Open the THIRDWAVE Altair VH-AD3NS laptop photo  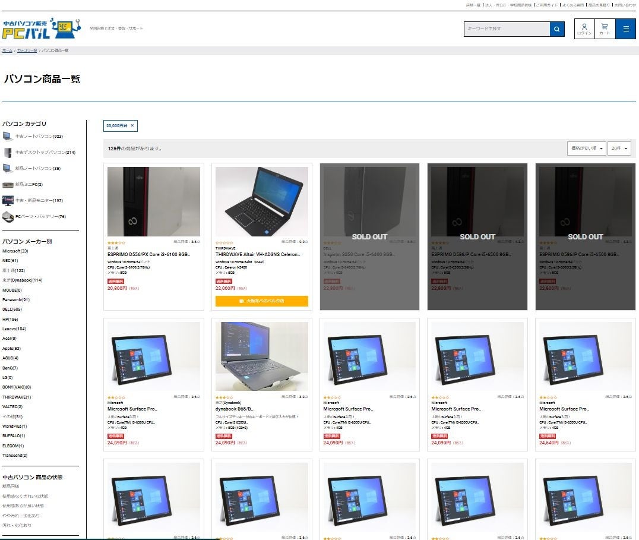[262, 201]
